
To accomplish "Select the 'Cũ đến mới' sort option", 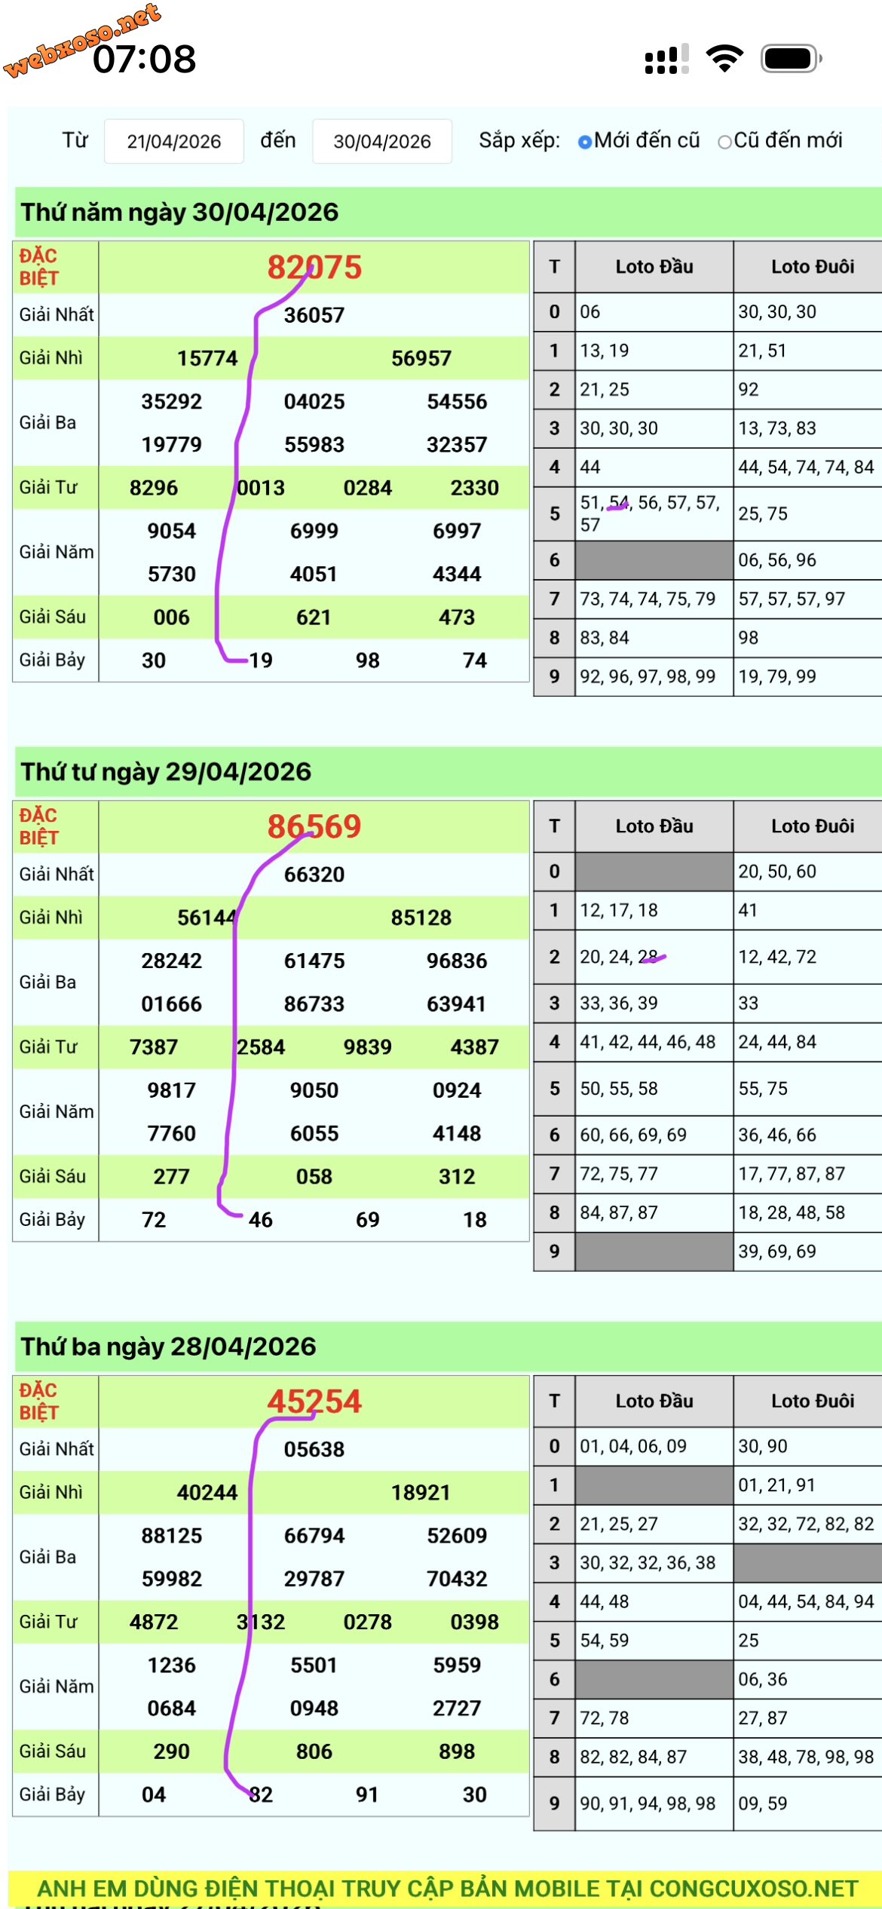I will click(x=780, y=140).
